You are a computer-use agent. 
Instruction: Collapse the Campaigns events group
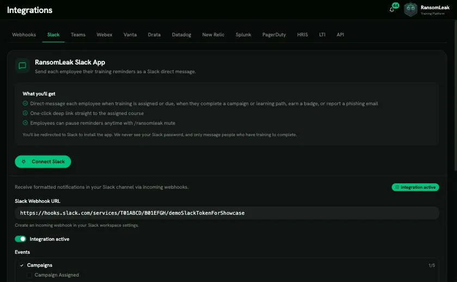(x=22, y=265)
